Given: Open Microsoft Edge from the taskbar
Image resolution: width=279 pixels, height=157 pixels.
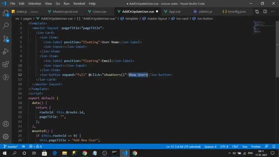Looking at the screenshot, I should coord(54,153).
